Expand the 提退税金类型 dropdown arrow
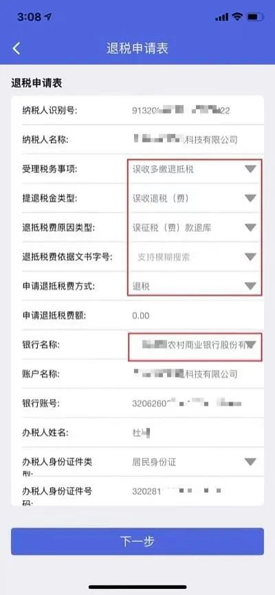 point(250,198)
